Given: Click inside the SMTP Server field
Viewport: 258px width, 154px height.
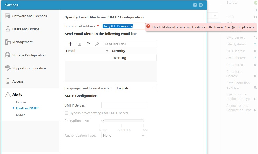Looking at the screenshot, I should 123,105.
